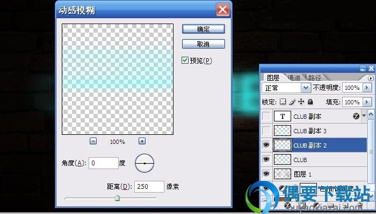Select the layer named 图层 1

302,174
